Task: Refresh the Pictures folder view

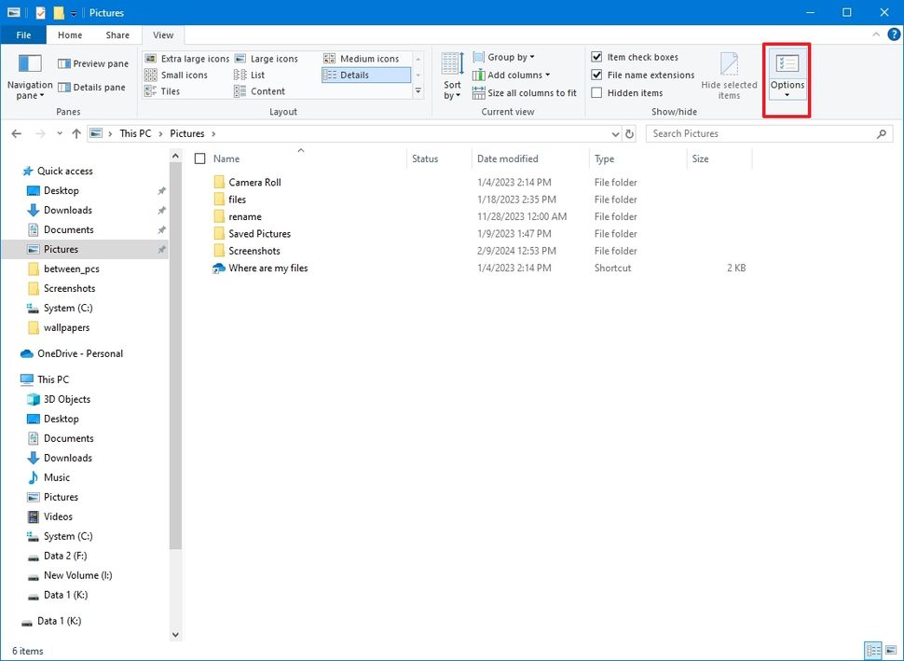Action: [x=627, y=133]
